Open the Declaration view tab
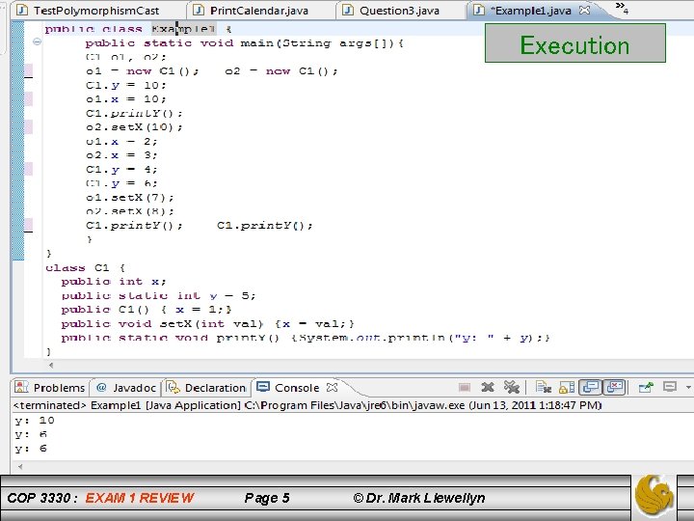The image size is (694, 521). pyautogui.click(x=206, y=388)
